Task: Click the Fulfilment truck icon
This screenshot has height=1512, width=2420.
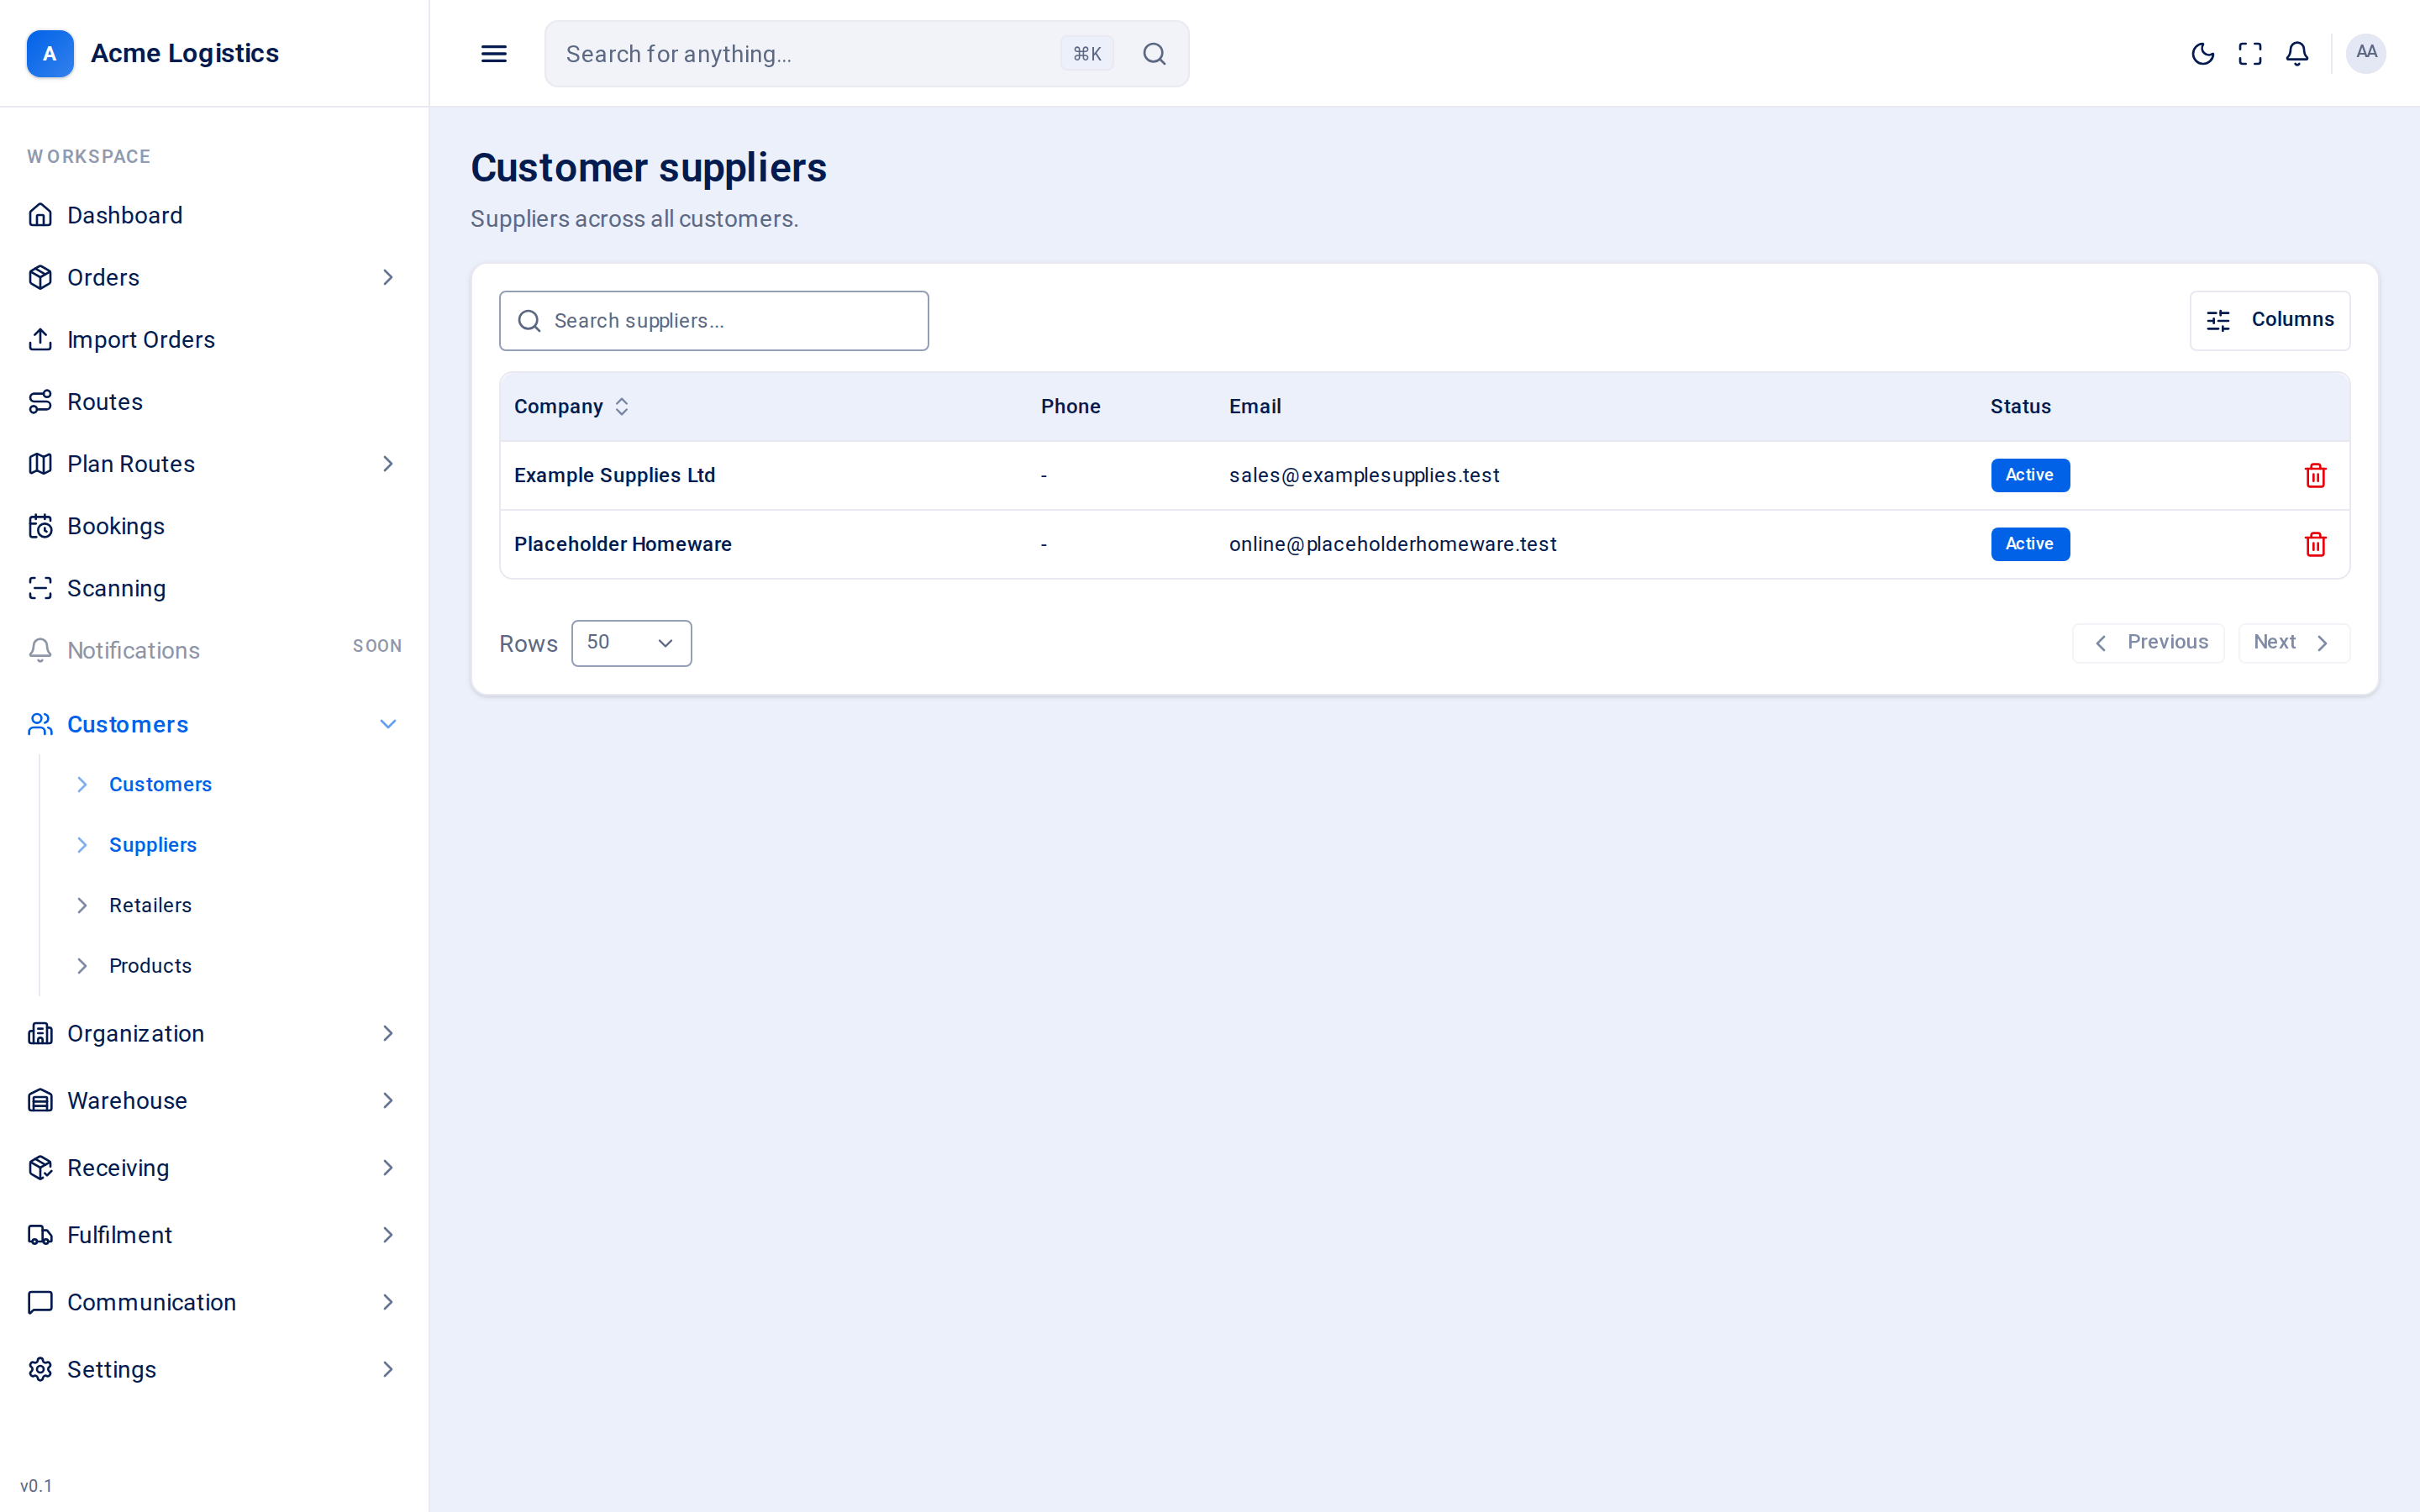Action: pos(40,1235)
